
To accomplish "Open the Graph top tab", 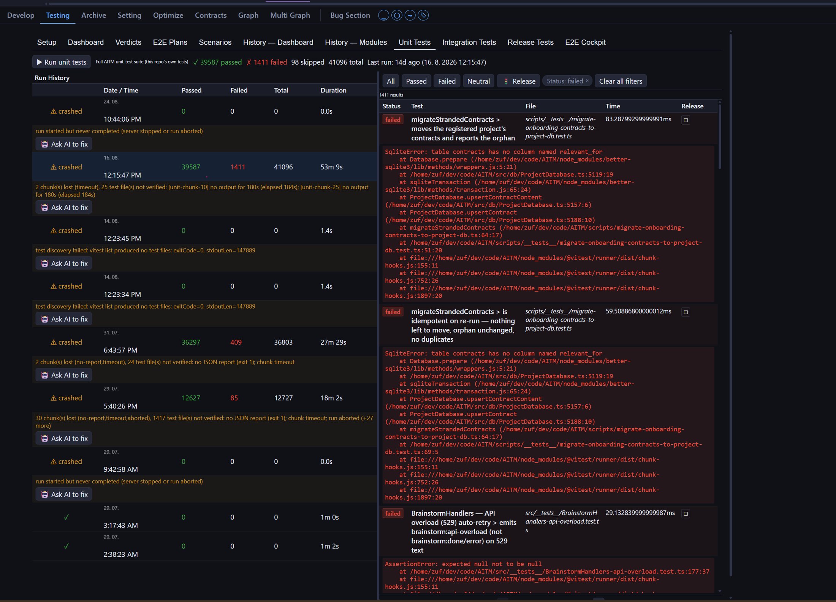I will 248,15.
